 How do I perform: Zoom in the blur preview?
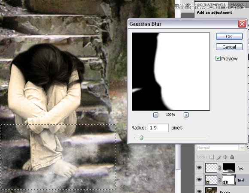pyautogui.click(x=186, y=115)
